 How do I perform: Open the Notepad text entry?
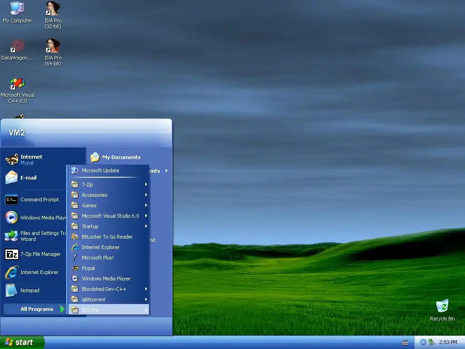coord(30,290)
